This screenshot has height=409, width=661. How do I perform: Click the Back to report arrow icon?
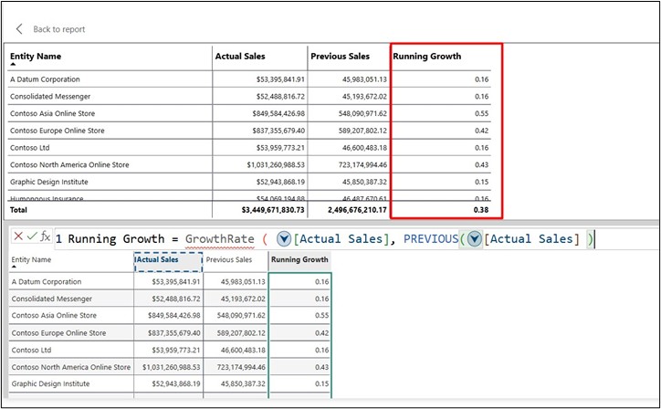tap(19, 29)
